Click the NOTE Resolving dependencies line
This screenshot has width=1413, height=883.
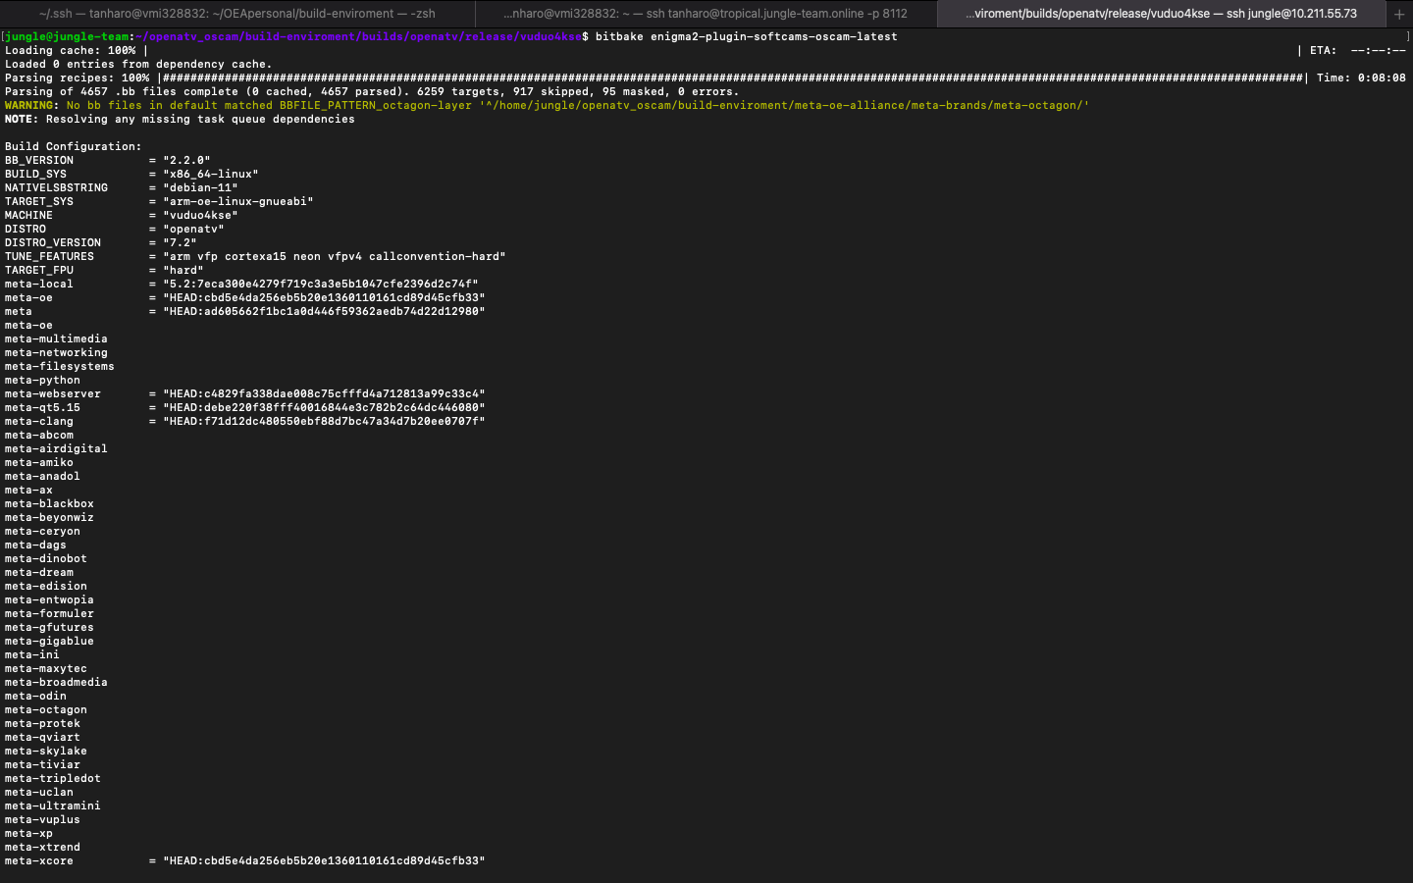(x=180, y=119)
